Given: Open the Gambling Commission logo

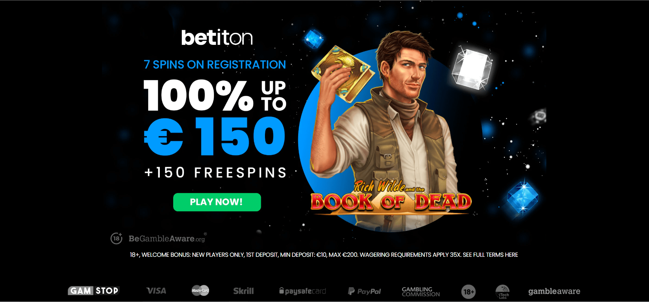Looking at the screenshot, I should (x=421, y=292).
